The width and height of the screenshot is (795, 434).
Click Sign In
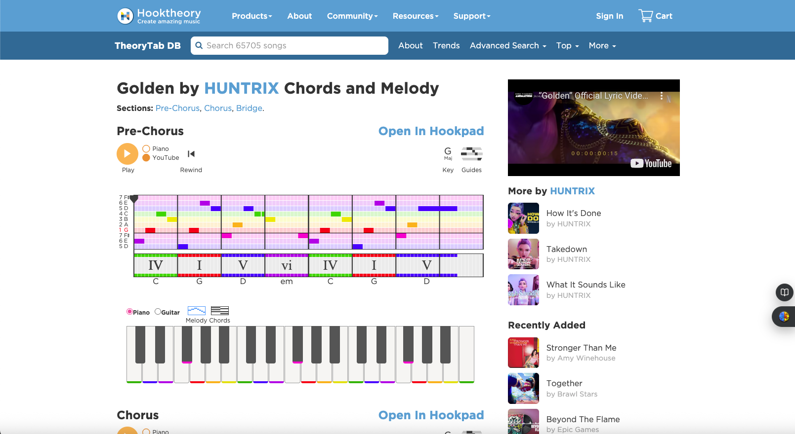point(609,16)
